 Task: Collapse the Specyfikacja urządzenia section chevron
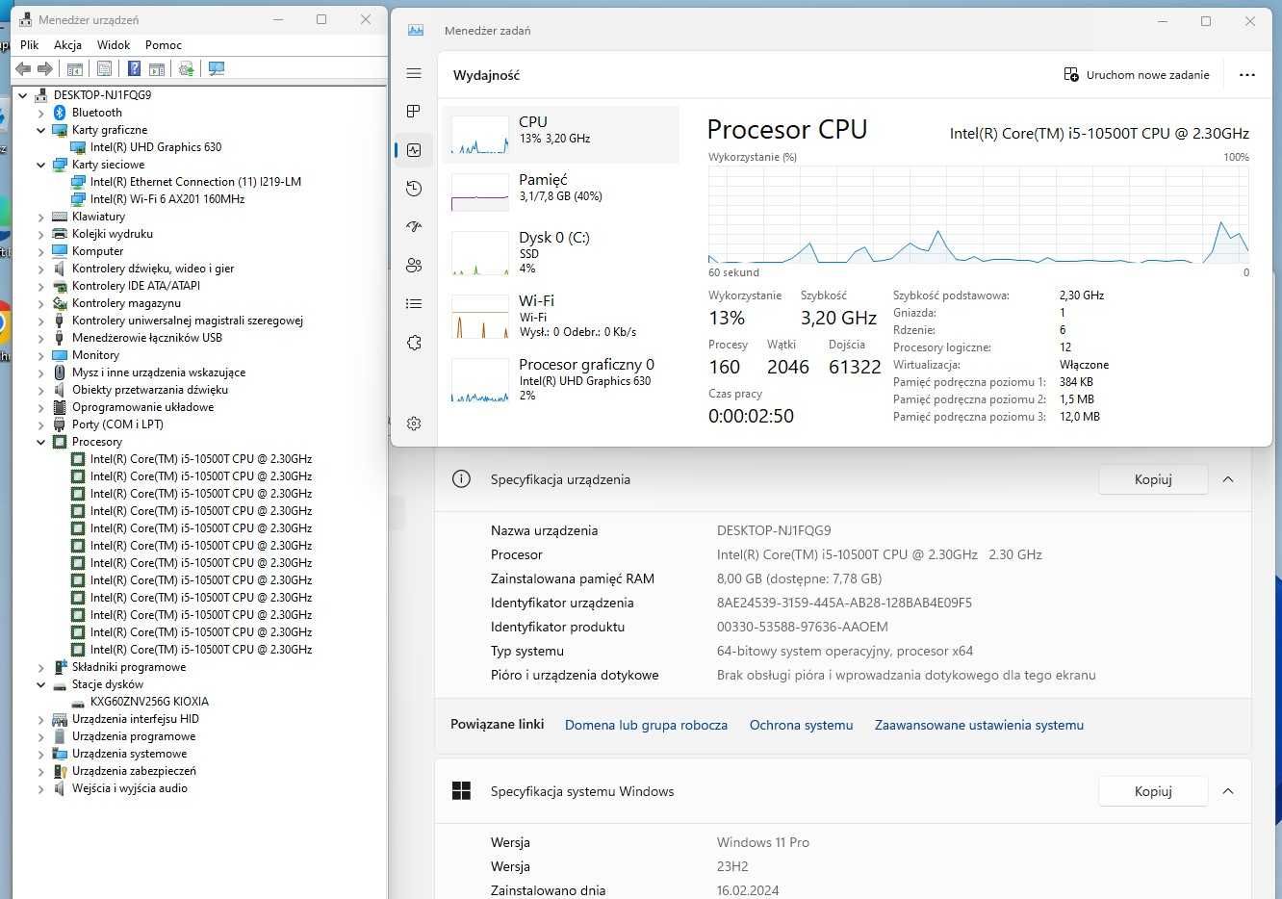1228,479
